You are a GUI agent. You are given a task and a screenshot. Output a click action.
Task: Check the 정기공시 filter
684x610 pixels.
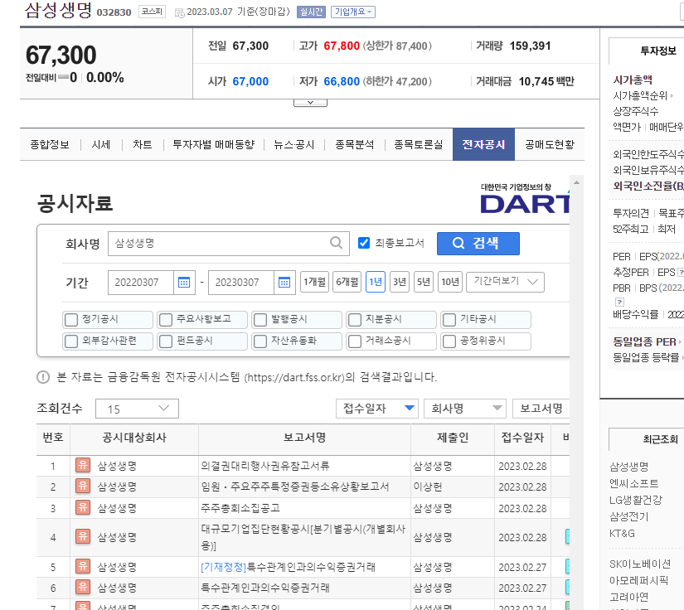point(71,320)
